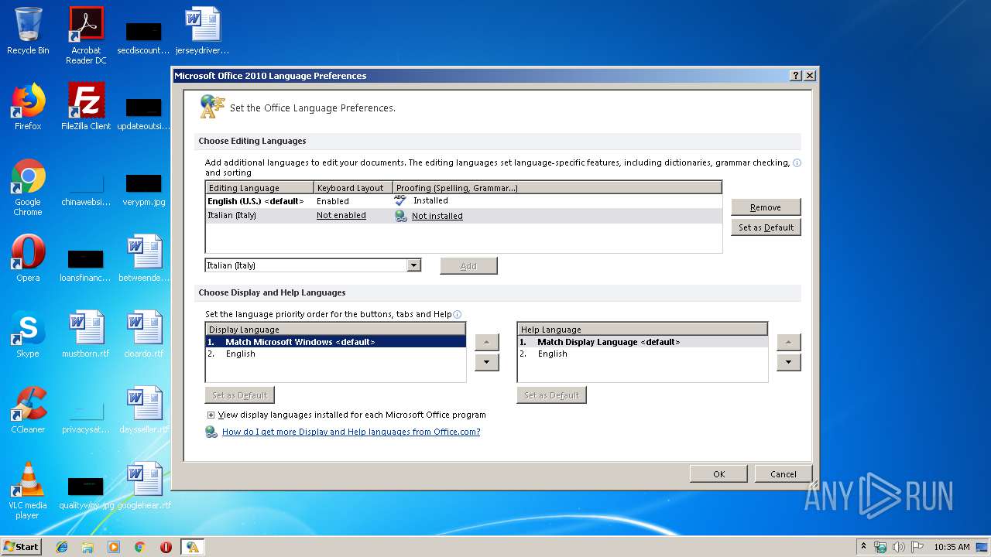Image resolution: width=991 pixels, height=557 pixels.
Task: Click the network tray icon
Action: click(x=880, y=547)
